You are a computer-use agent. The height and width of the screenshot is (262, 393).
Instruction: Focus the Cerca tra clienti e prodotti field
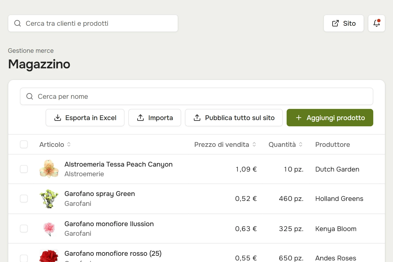93,23
